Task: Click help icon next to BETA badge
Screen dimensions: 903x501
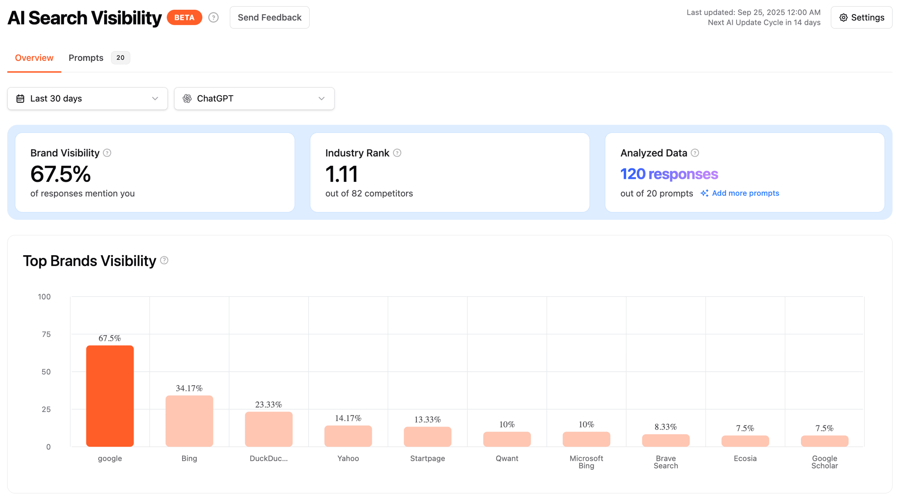Action: 213,18
